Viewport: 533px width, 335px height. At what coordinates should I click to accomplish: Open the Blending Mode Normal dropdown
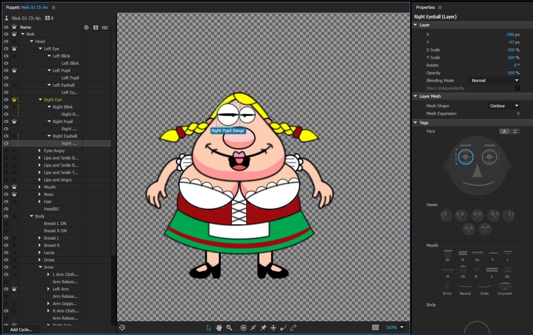[495, 80]
